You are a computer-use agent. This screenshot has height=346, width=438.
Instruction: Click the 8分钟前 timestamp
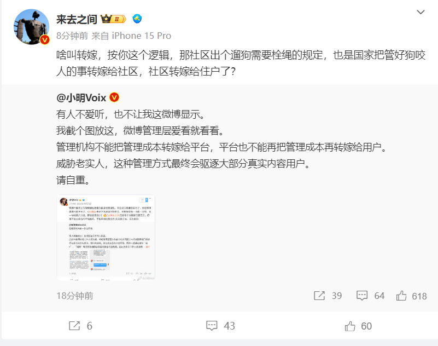click(72, 36)
